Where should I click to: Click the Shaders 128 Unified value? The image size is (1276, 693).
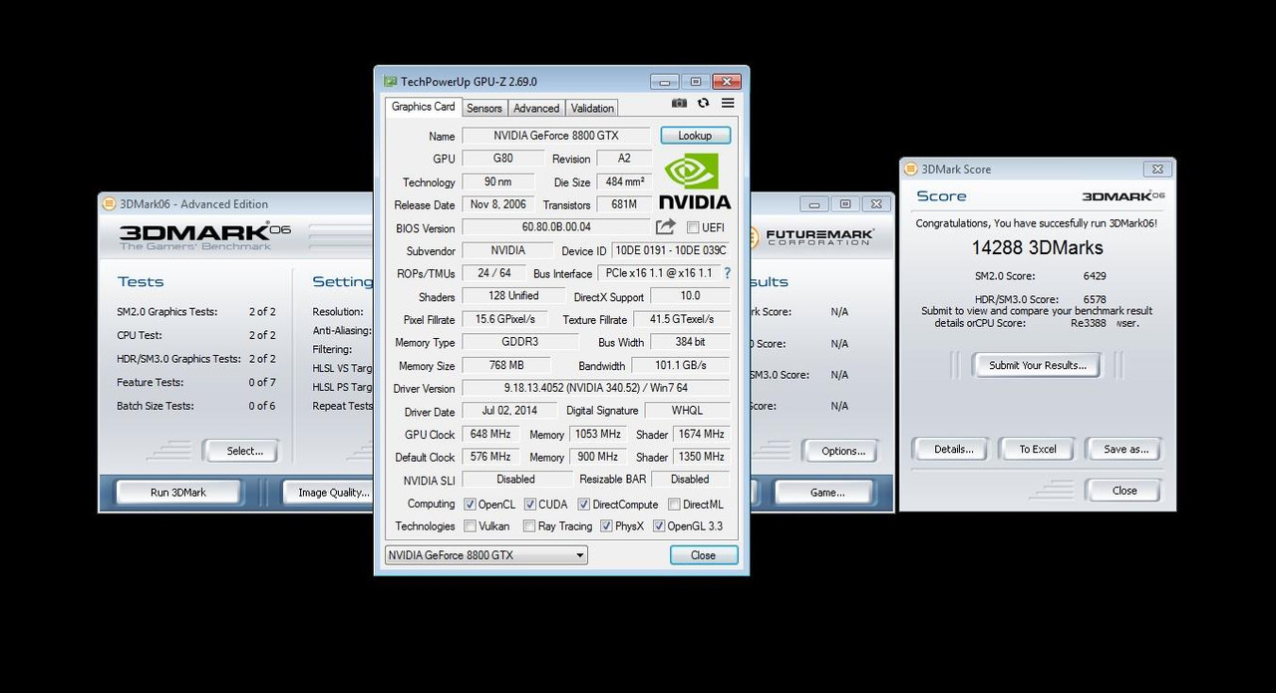coord(514,296)
